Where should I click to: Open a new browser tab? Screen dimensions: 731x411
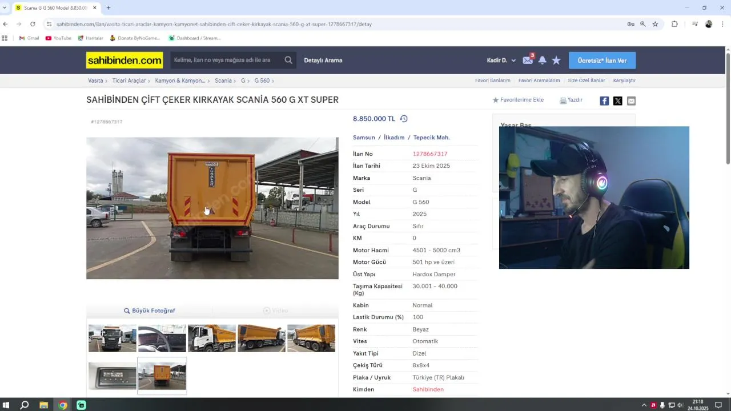[x=109, y=7]
